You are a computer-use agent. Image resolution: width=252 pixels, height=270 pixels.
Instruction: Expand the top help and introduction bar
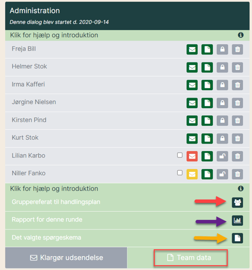click(x=127, y=35)
